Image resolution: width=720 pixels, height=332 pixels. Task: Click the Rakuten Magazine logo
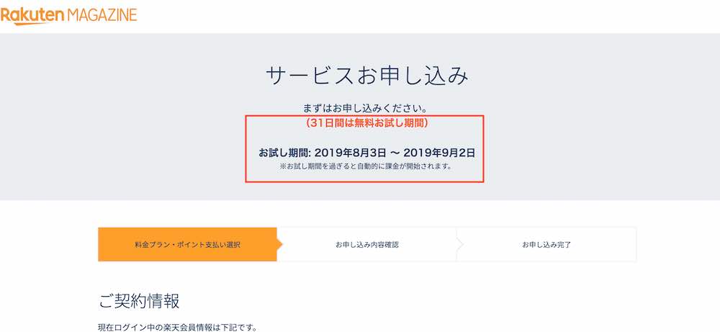(69, 16)
